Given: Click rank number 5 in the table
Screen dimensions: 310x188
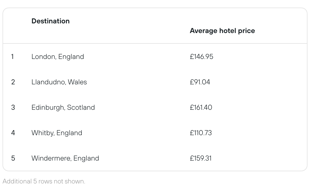Looking at the screenshot, I should coord(13,158).
